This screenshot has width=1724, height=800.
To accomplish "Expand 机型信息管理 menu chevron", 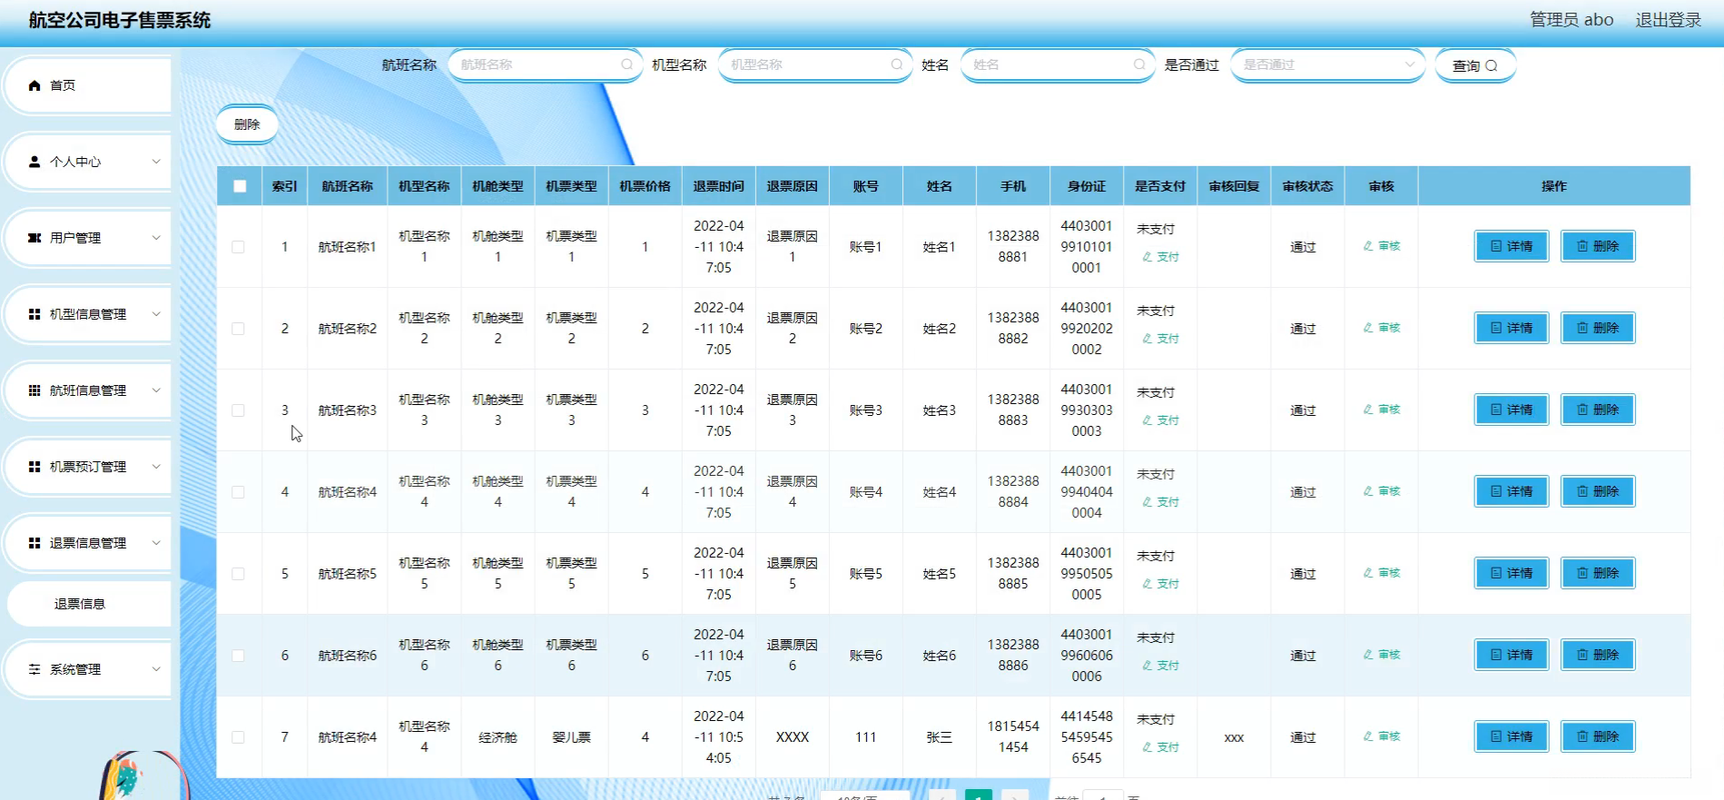I will (x=156, y=314).
